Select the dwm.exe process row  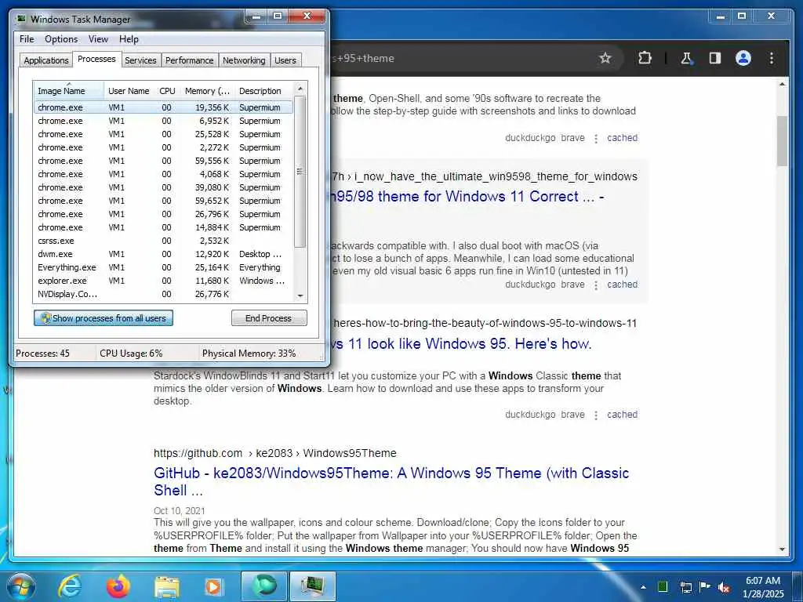tap(163, 254)
